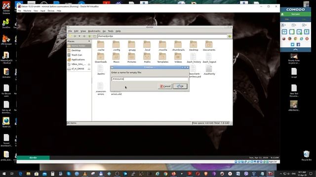This screenshot has height=177, width=316.
Task: Select the .bash_logout file
Action: (x=209, y=58)
